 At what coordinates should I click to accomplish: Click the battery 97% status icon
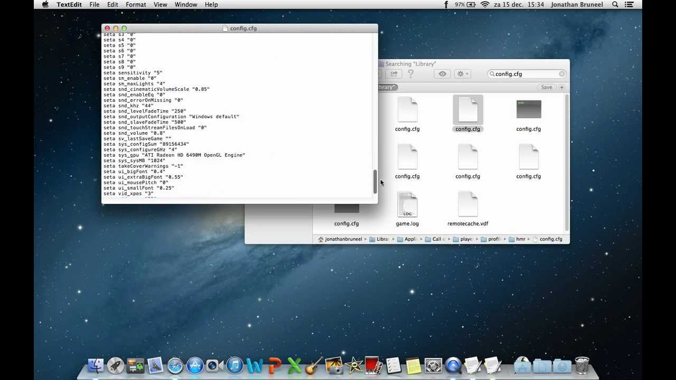465,4
